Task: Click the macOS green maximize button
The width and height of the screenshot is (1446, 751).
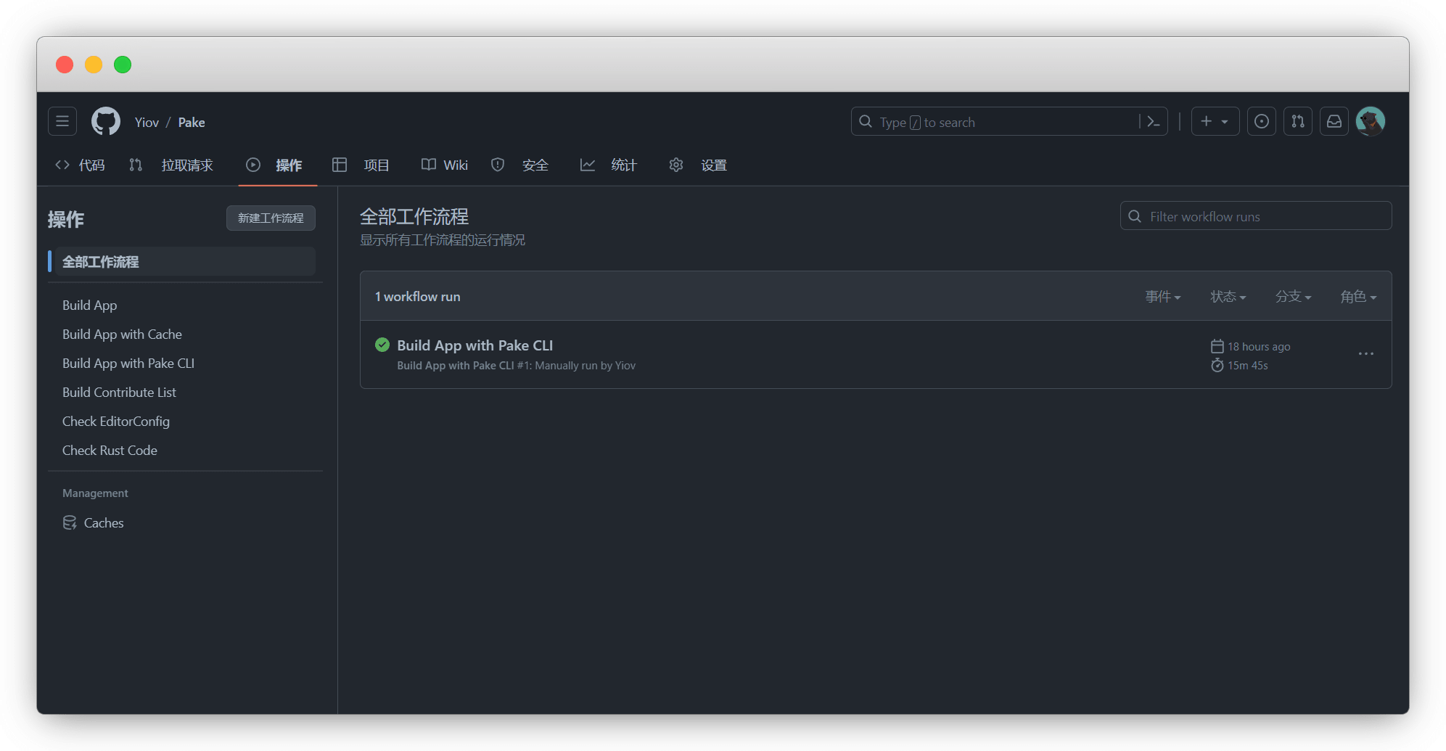Action: [x=123, y=65]
